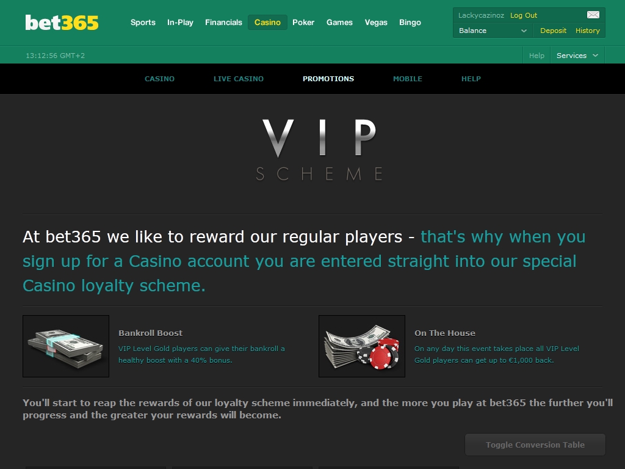The image size is (625, 469).
Task: Open the In-Play section
Action: [180, 23]
